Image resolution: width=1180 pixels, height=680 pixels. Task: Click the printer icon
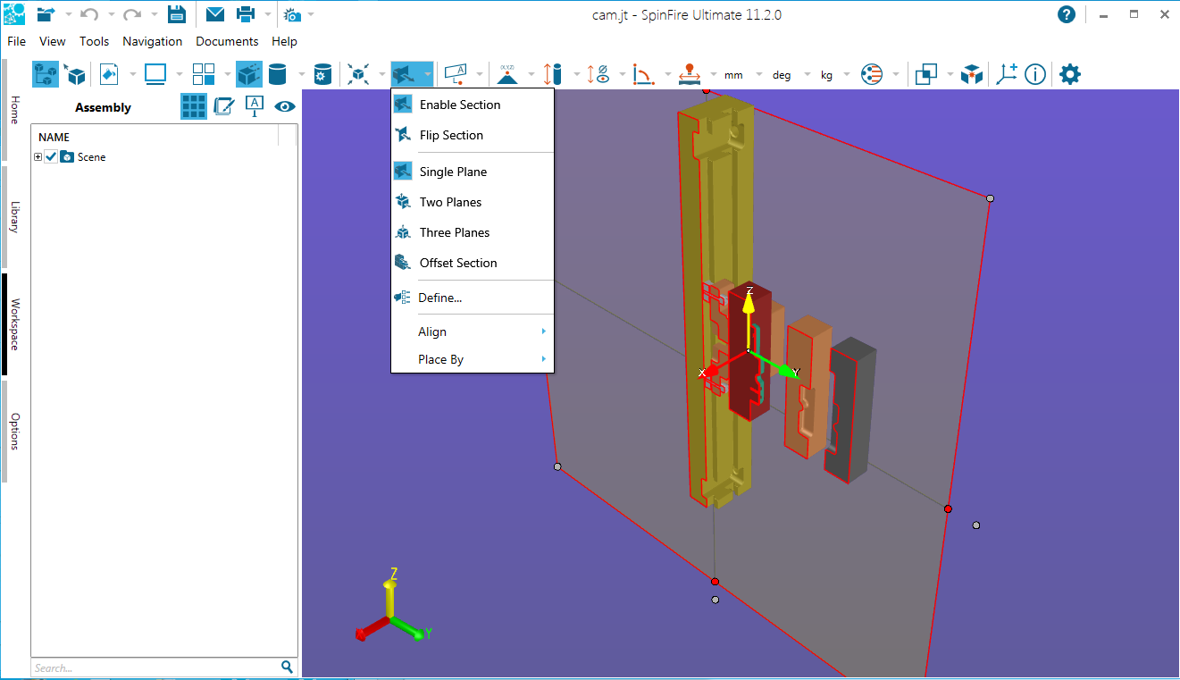tap(246, 14)
